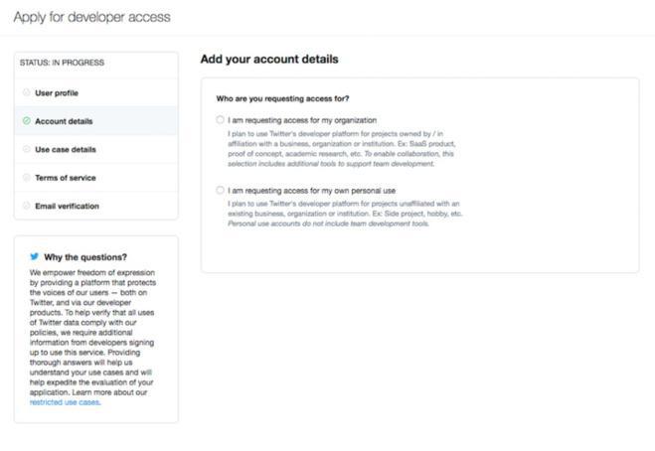The width and height of the screenshot is (655, 451).
Task: Click the status circle icon beside Use case details
Action: pos(26,149)
